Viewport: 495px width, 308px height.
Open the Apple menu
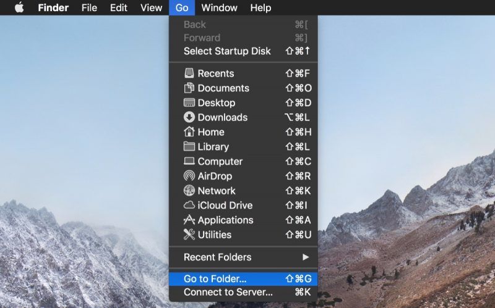click(19, 8)
